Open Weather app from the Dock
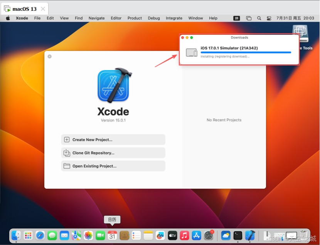 [226, 236]
